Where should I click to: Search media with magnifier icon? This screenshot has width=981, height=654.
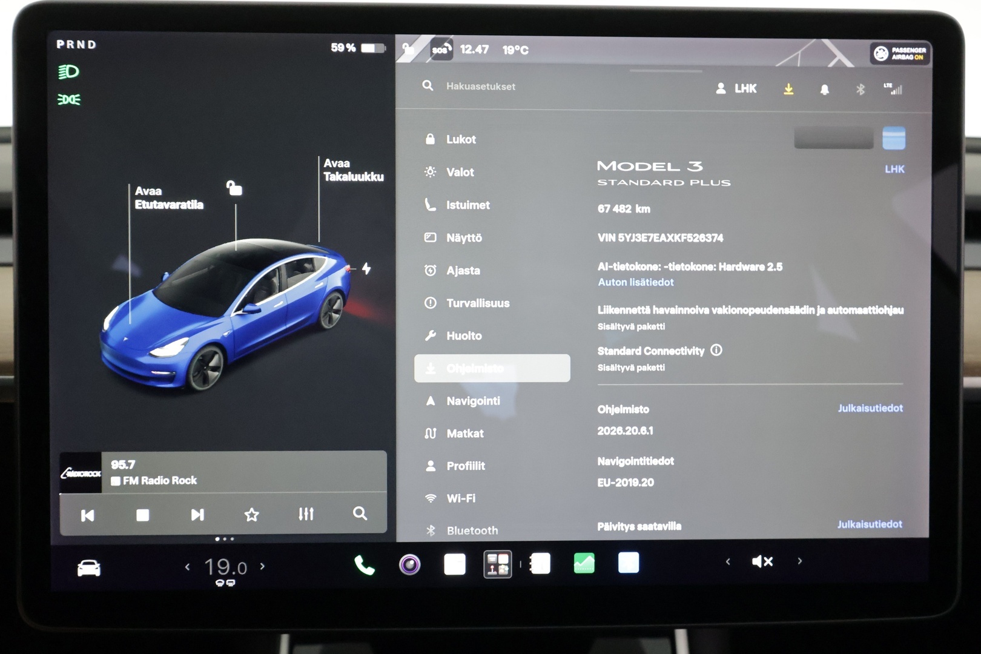360,514
